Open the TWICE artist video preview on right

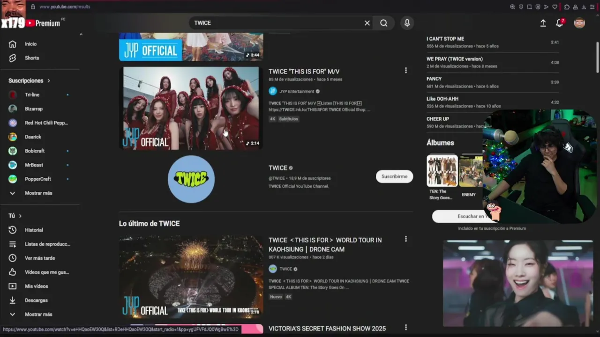coord(517,283)
